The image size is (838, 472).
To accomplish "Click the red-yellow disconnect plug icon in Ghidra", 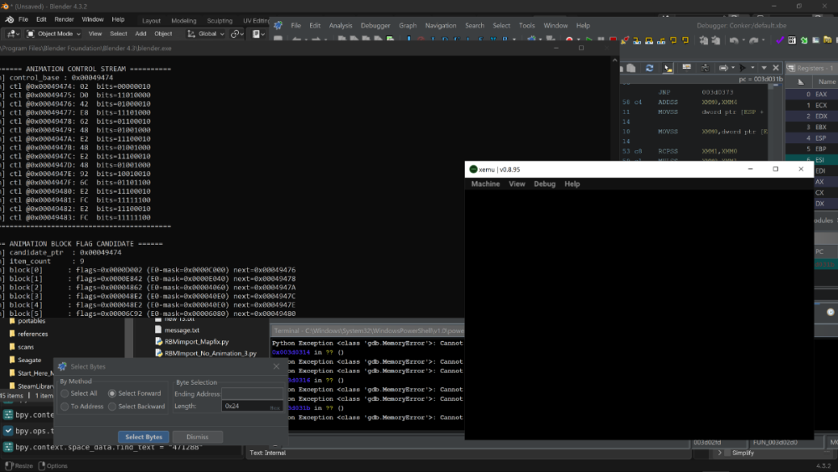I will point(625,40).
